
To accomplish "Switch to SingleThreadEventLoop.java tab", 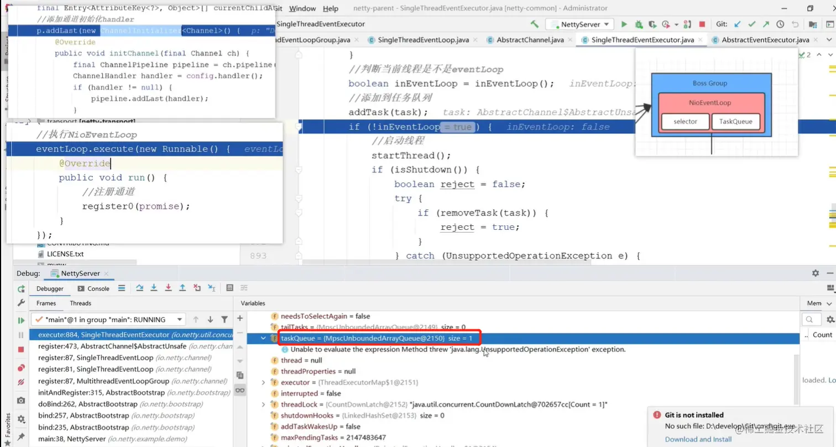I will tap(424, 40).
